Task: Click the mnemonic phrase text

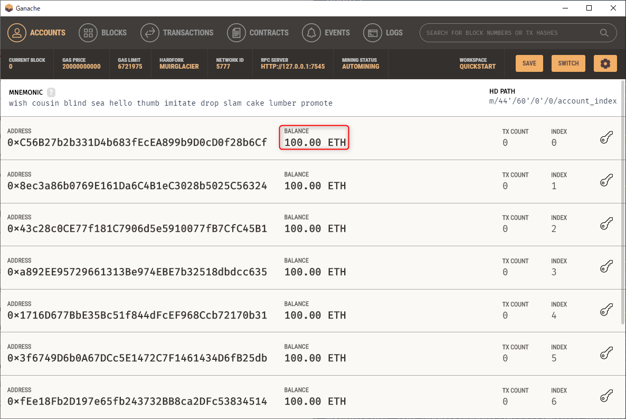Action: 170,103
